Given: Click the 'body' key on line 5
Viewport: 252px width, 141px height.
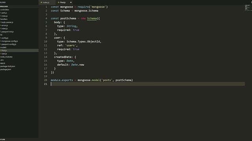Looking at the screenshot, I should (x=57, y=22).
